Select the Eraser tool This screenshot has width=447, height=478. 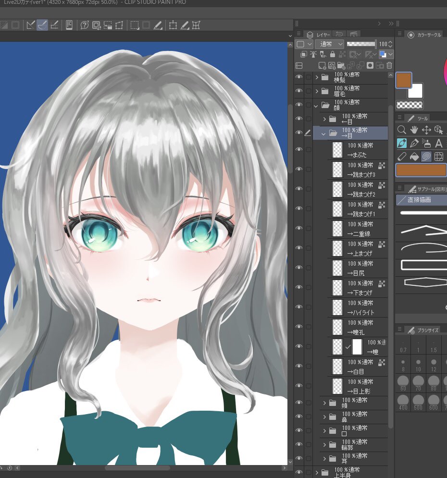401,156
